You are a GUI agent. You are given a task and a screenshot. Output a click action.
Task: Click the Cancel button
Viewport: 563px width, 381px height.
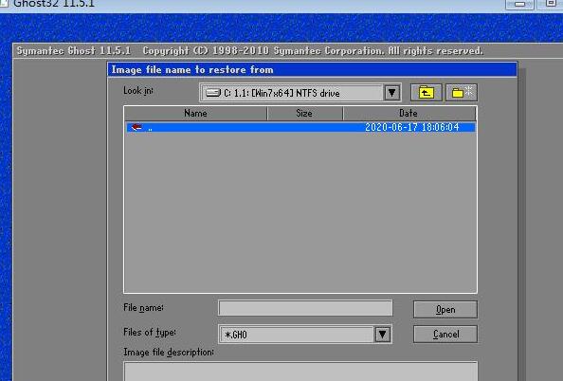pyautogui.click(x=445, y=335)
